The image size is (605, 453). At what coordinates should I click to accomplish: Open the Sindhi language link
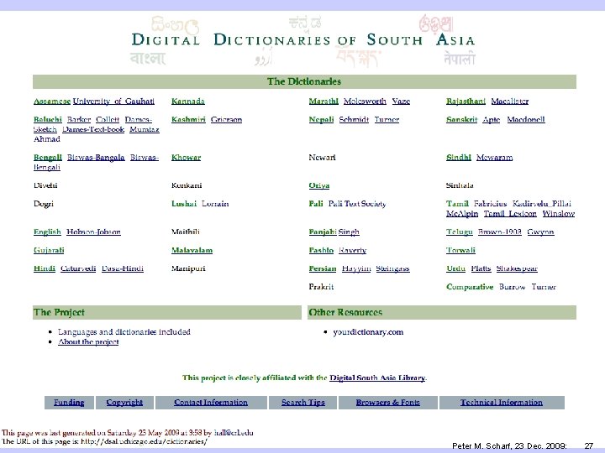click(459, 157)
